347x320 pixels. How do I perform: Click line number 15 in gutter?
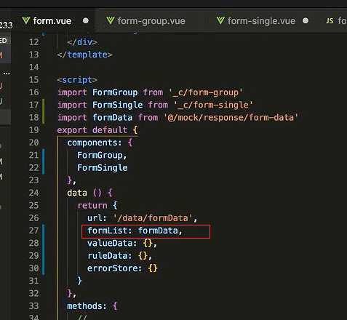34,80
